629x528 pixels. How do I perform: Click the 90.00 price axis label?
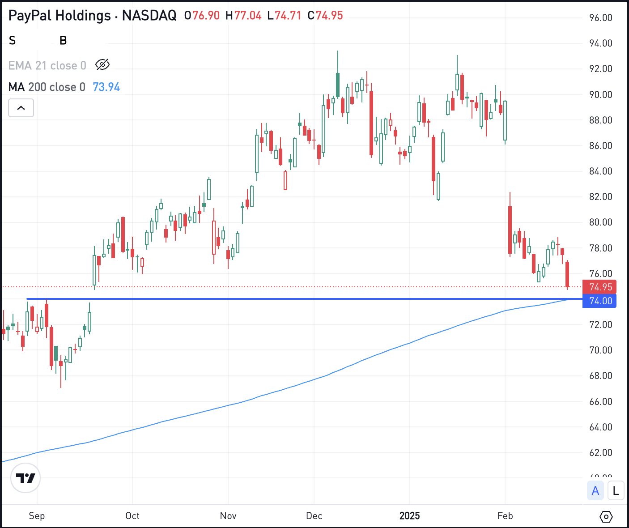click(601, 94)
